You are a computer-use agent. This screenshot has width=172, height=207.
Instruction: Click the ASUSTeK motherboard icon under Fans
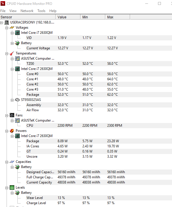[x=17, y=120]
